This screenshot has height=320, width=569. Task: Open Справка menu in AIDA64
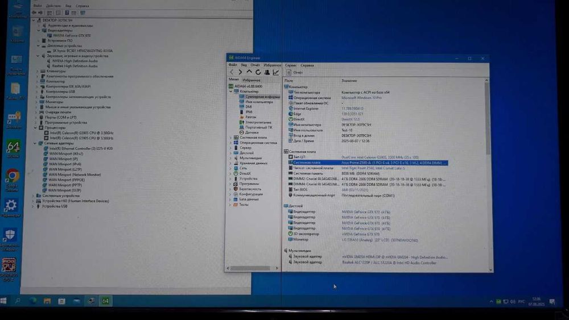[307, 65]
